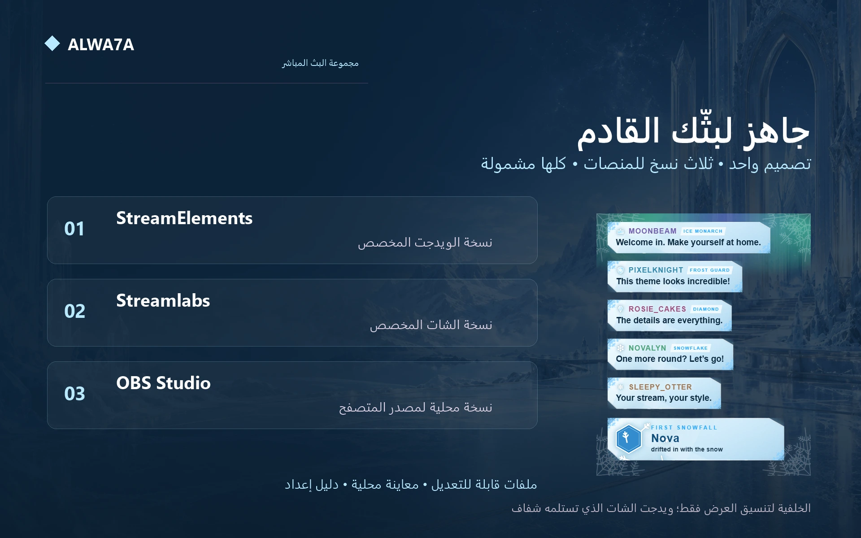This screenshot has width=861, height=538.
Task: Click message 'The details are everything.'
Action: [669, 321]
